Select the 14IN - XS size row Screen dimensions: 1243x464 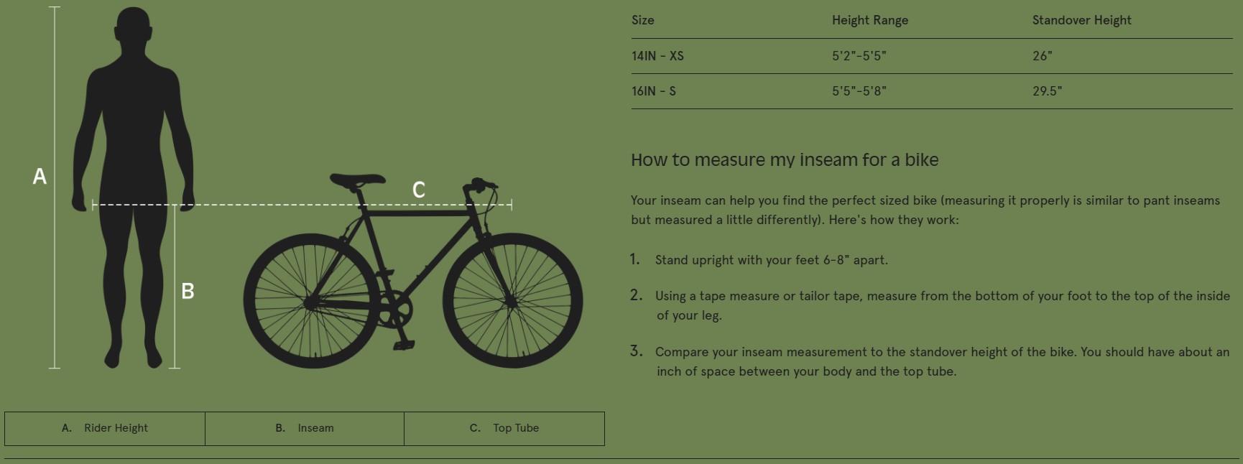point(657,56)
